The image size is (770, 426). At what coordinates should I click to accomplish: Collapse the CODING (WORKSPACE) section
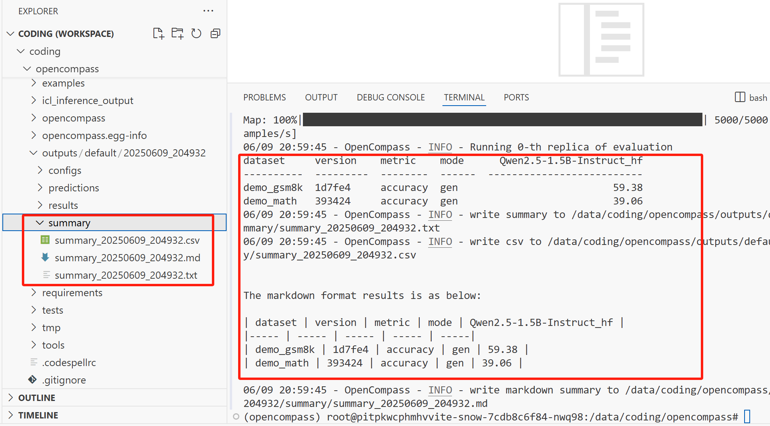[11, 34]
